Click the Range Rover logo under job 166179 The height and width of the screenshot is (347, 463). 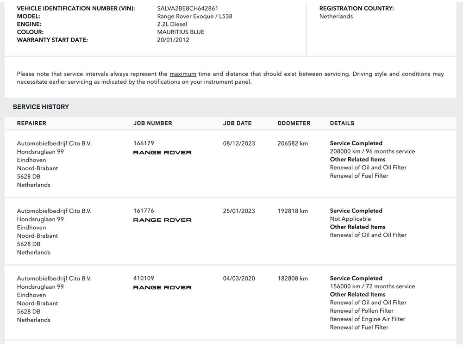tap(162, 153)
